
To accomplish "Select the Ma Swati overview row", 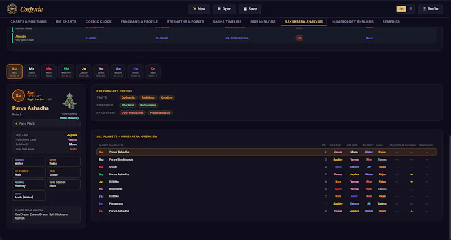I will 267,167.
